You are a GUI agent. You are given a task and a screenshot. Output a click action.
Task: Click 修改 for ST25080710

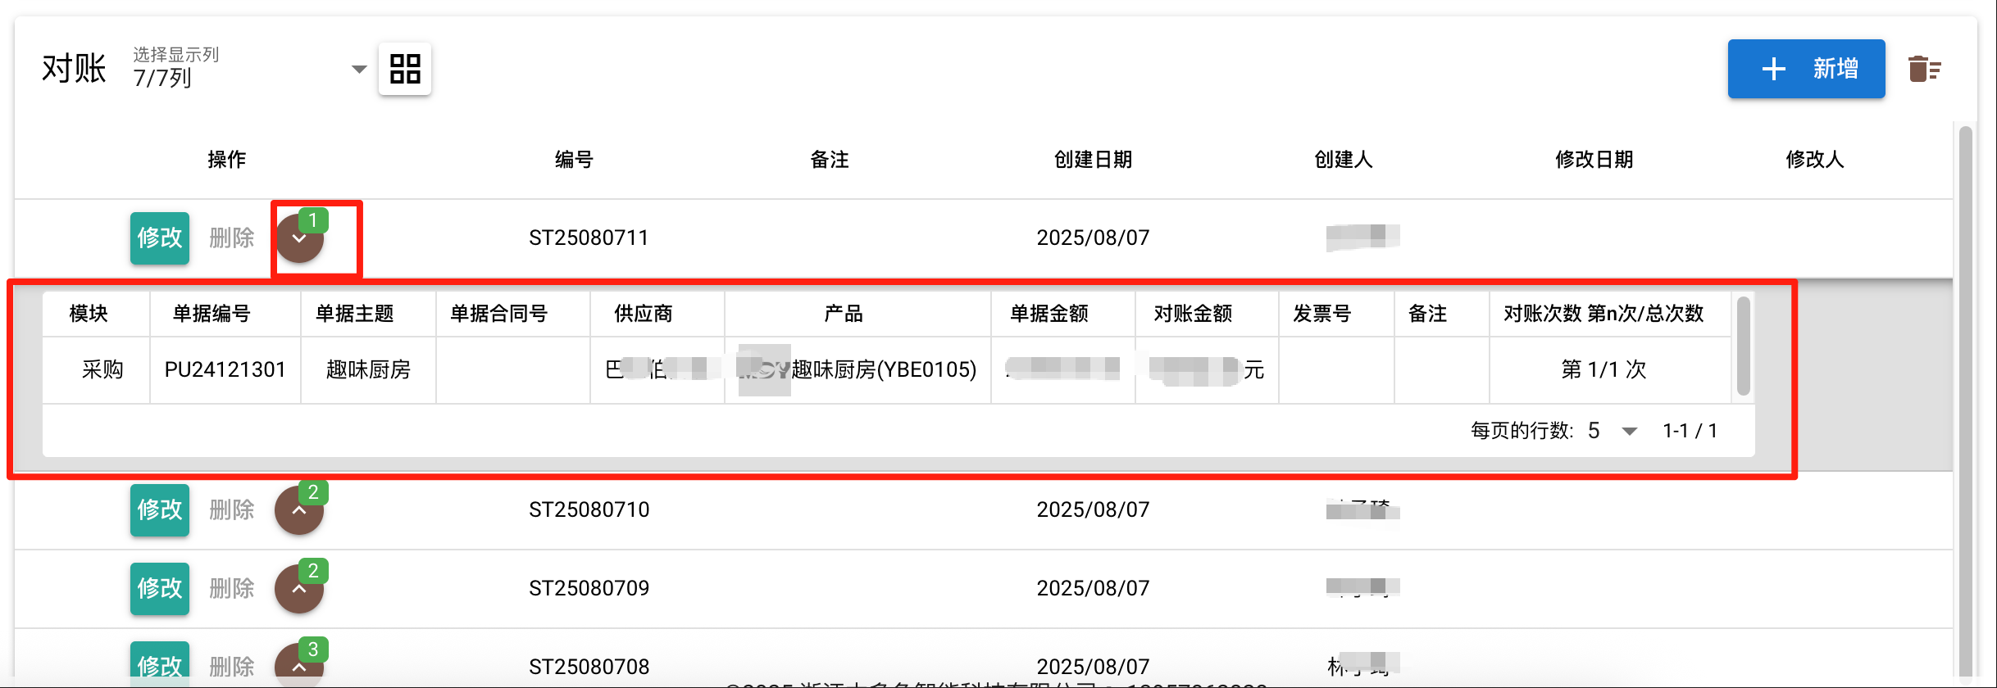point(160,510)
